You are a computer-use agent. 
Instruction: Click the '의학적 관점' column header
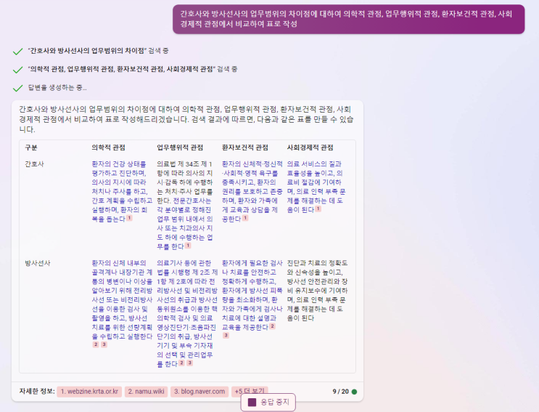click(108, 148)
